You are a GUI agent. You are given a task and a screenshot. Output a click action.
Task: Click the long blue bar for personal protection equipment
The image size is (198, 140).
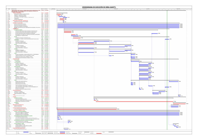point(119,24)
